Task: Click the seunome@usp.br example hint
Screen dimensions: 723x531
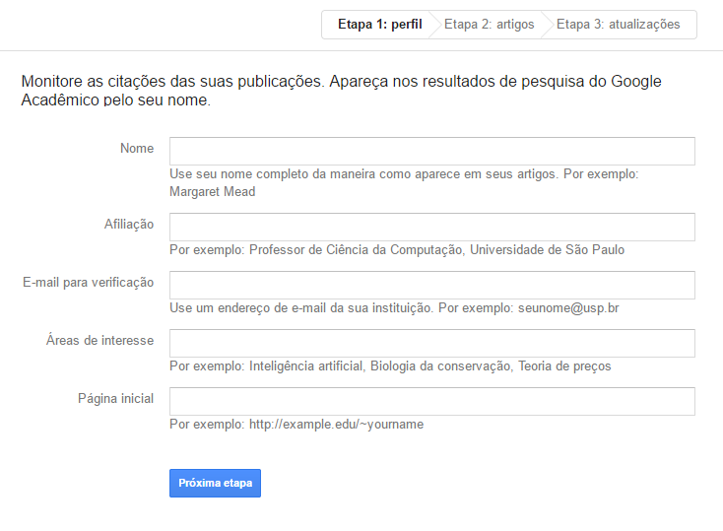Action: coord(568,308)
